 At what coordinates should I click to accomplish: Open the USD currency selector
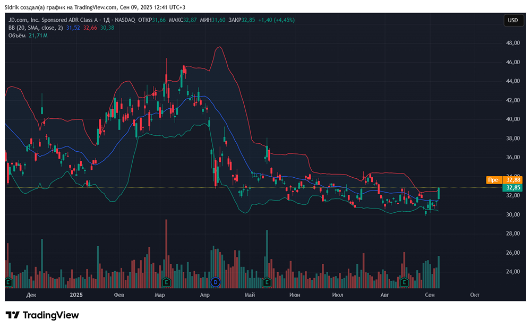tap(512, 20)
